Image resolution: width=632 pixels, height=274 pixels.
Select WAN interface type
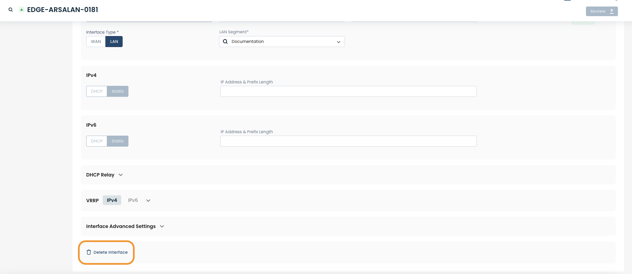(x=96, y=42)
